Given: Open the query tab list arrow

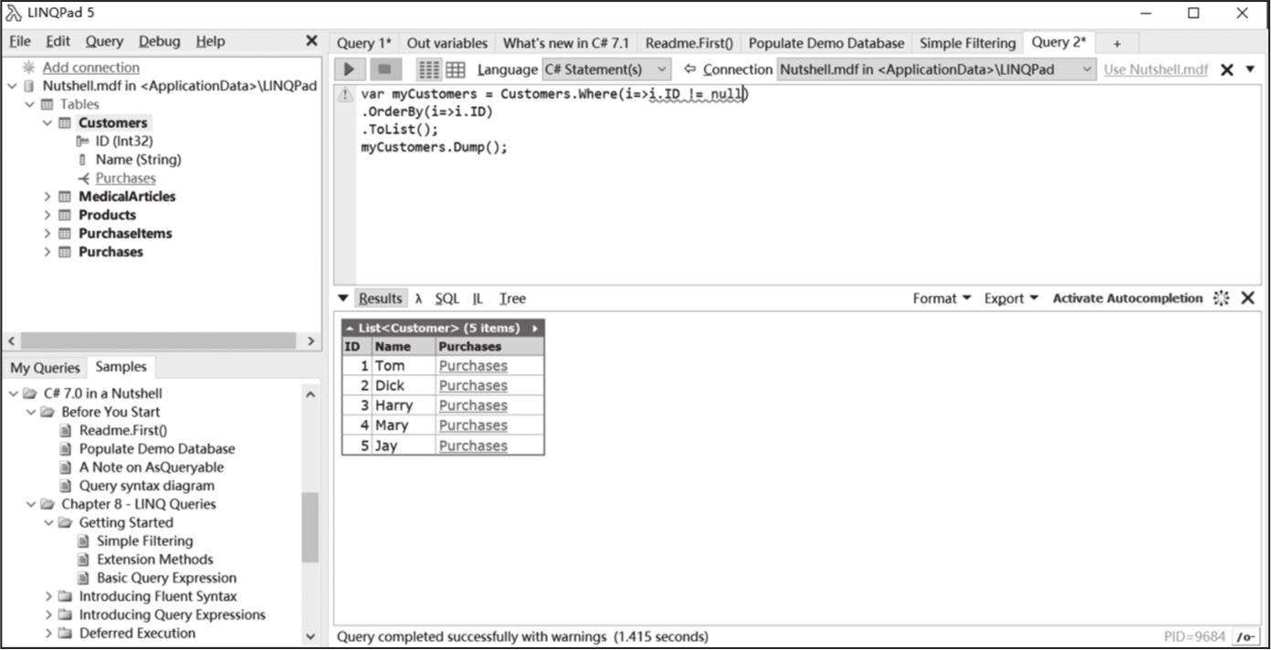Looking at the screenshot, I should click(x=1251, y=69).
